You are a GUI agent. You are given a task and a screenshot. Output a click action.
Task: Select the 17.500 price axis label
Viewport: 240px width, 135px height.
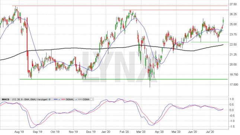[x=234, y=84]
